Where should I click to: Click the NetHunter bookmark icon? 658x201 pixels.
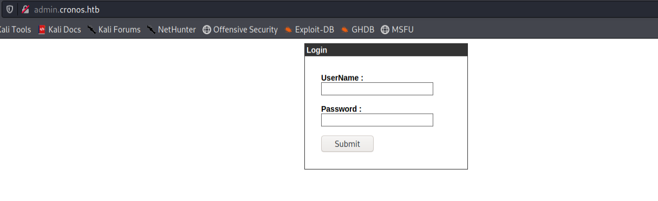point(152,30)
